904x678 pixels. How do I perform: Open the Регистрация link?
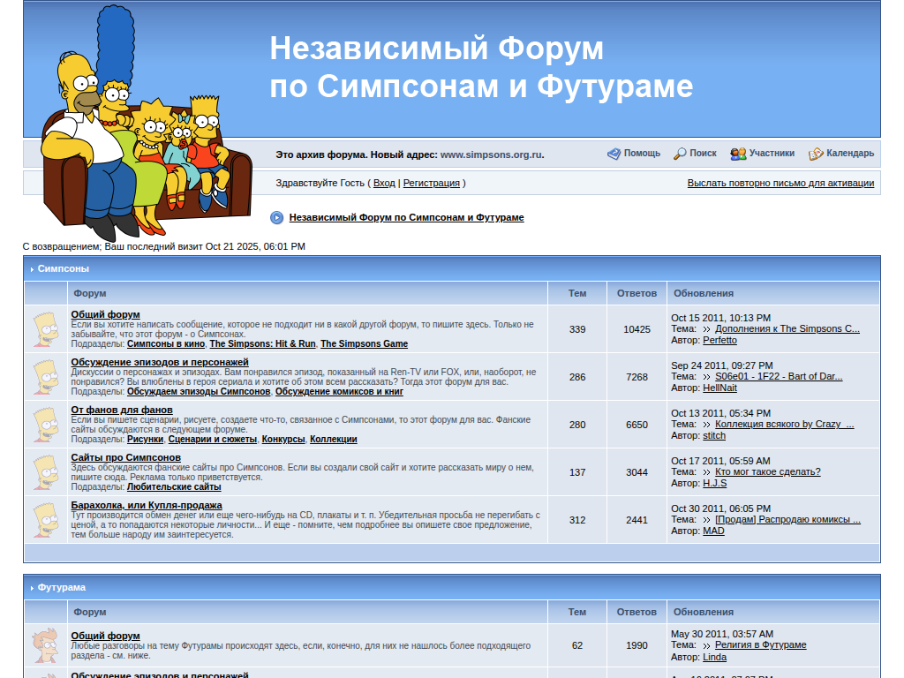tap(431, 184)
